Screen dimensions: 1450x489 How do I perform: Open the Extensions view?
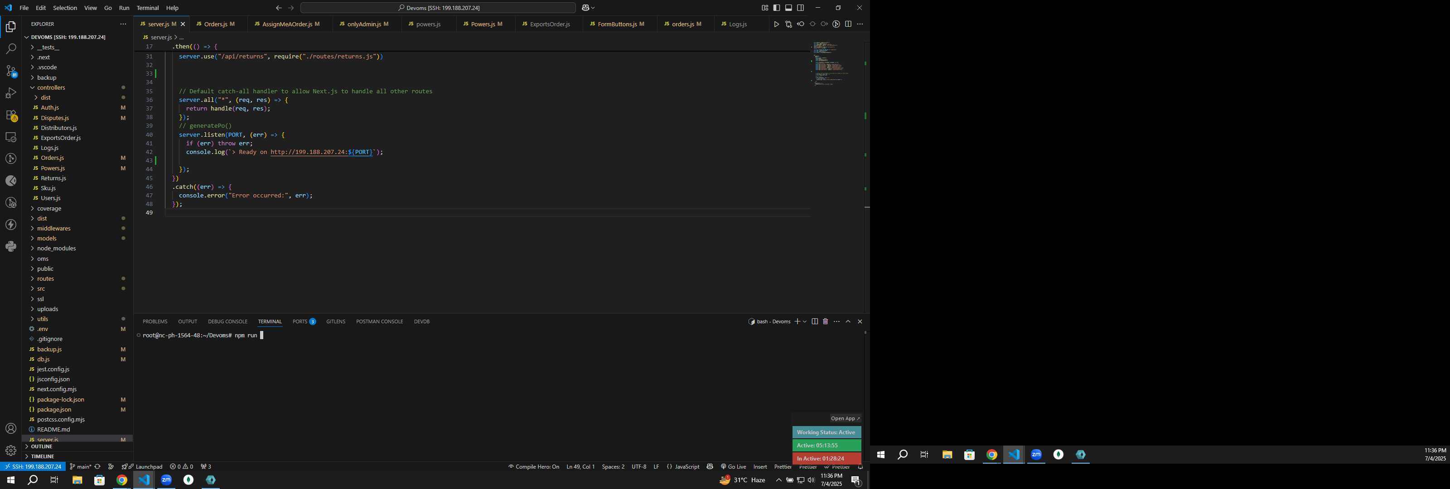pyautogui.click(x=11, y=115)
